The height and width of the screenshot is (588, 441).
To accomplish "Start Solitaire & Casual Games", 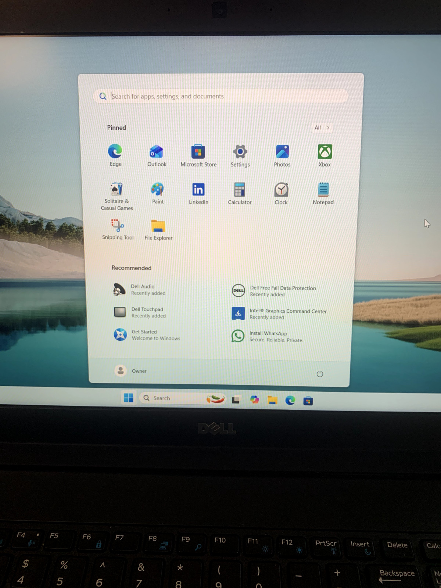I will point(117,197).
